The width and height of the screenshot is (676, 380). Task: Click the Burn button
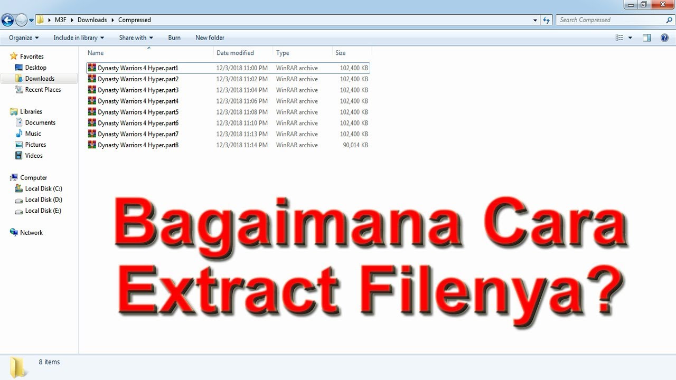tap(174, 37)
